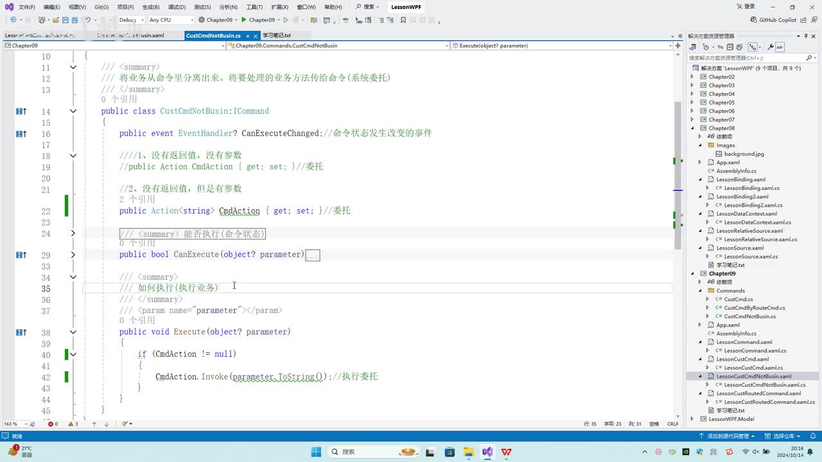Select LessonBinding.xaml in Solution Explorer
Viewport: 822px width, 462px height.
[x=740, y=180]
